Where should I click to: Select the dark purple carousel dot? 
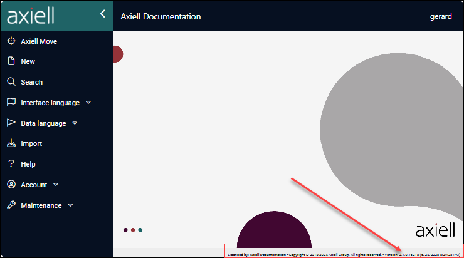[x=125, y=230]
